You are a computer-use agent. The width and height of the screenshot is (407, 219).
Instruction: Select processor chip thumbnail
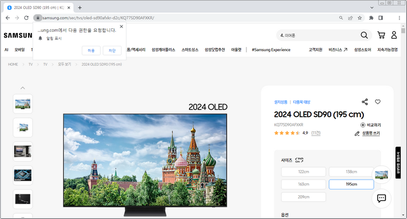point(23,176)
